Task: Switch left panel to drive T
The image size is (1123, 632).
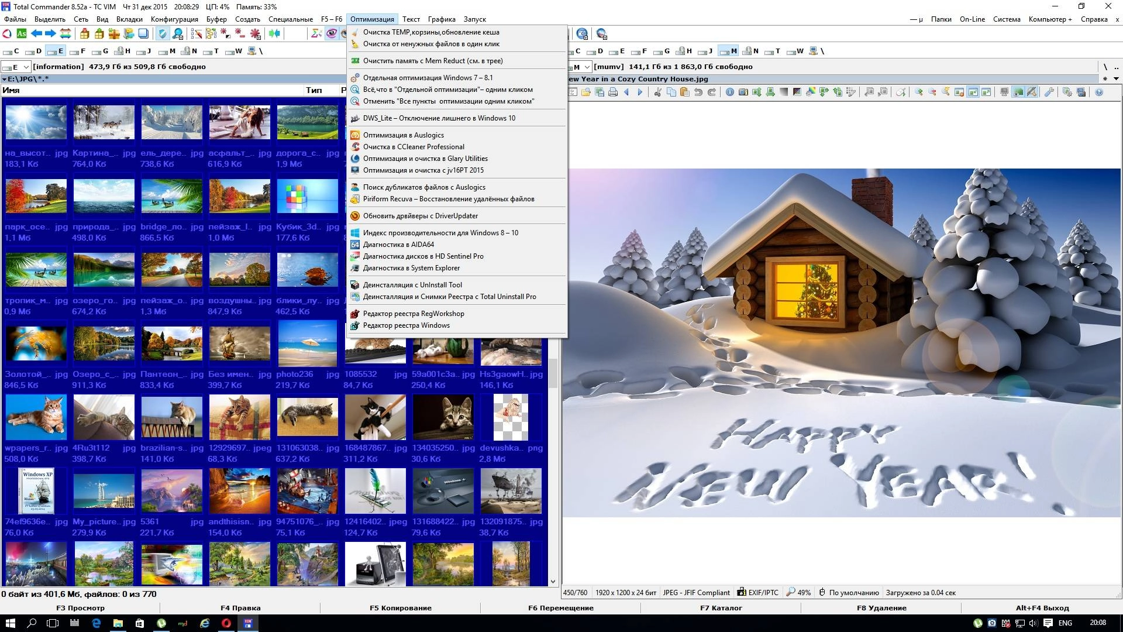Action: 211,51
